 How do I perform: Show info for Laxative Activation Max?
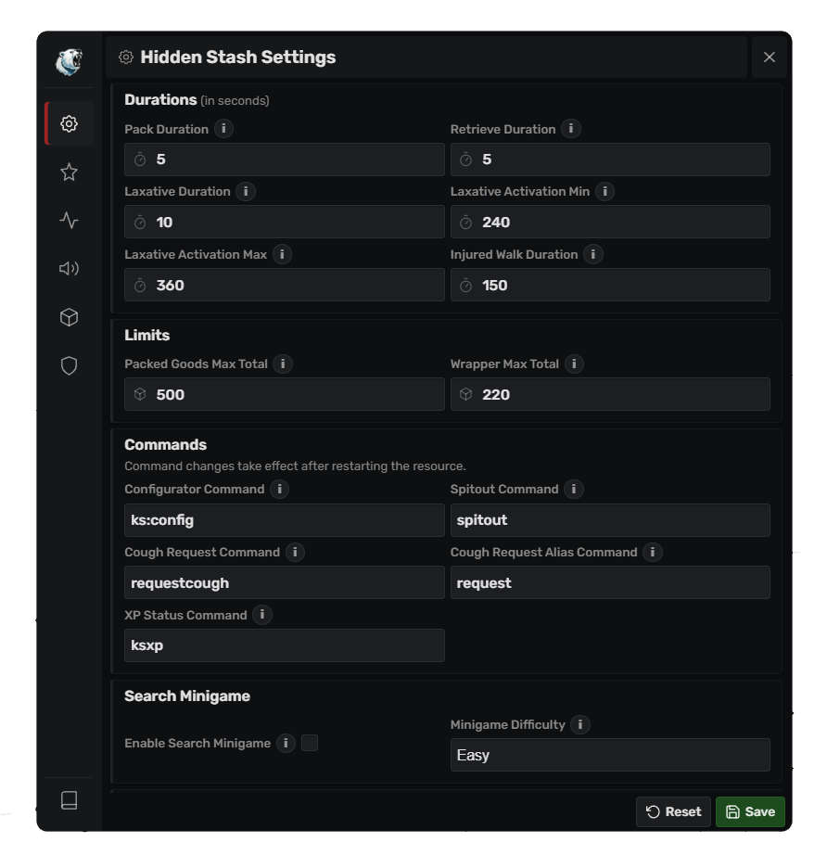282,254
